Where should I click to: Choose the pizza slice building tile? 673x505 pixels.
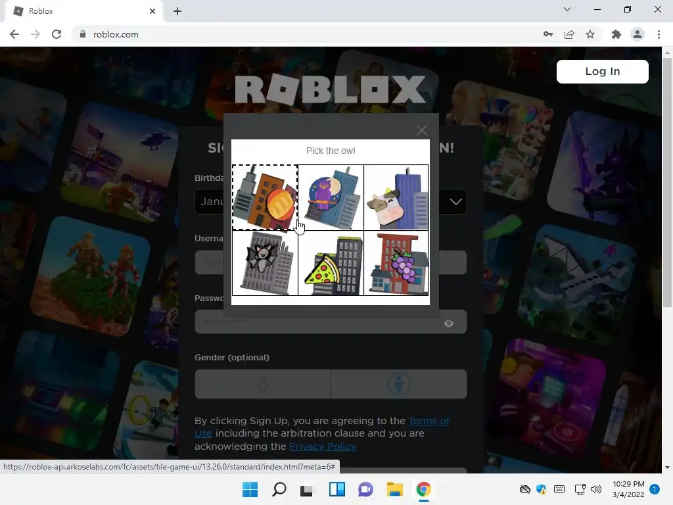pyautogui.click(x=331, y=263)
